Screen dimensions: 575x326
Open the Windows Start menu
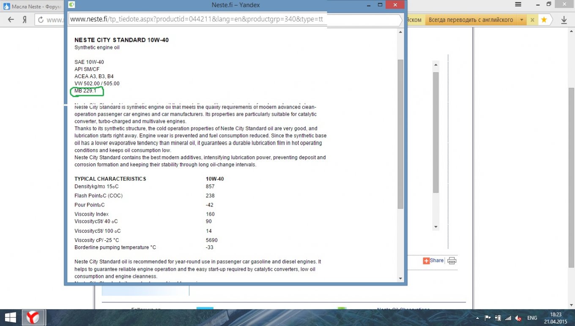point(11,317)
